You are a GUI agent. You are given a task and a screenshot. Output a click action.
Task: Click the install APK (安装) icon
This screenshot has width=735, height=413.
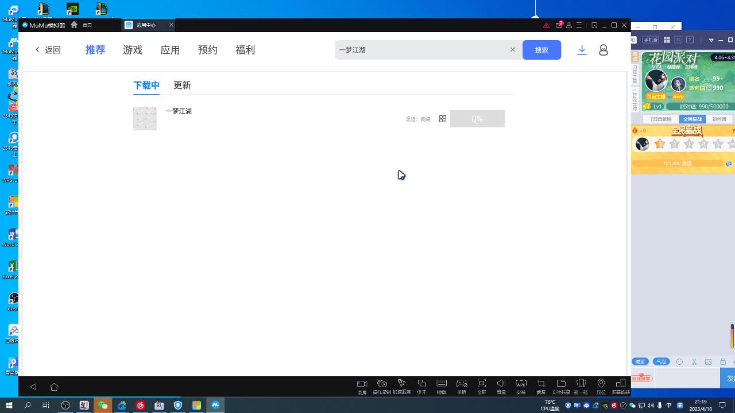click(521, 387)
